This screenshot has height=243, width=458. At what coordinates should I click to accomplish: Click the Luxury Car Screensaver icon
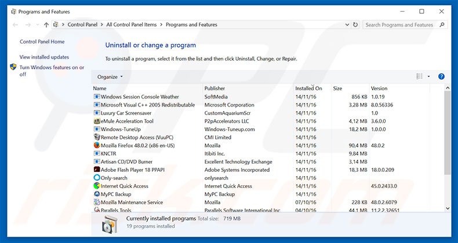tap(97, 113)
